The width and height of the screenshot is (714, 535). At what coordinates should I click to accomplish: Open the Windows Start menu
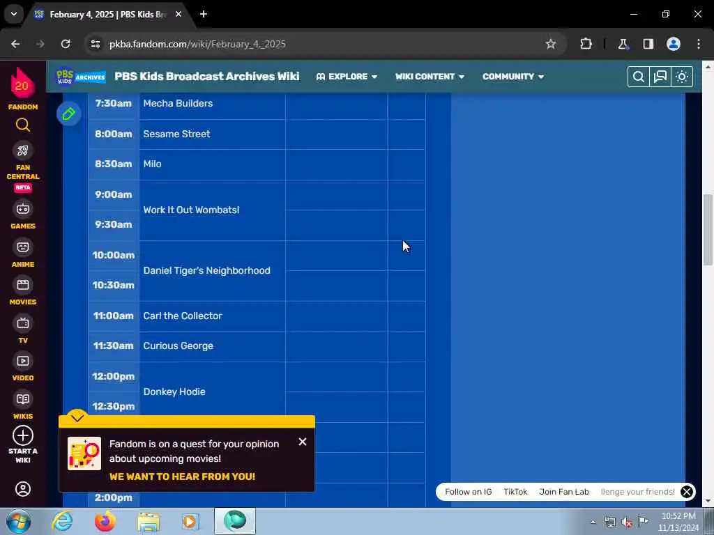click(18, 521)
